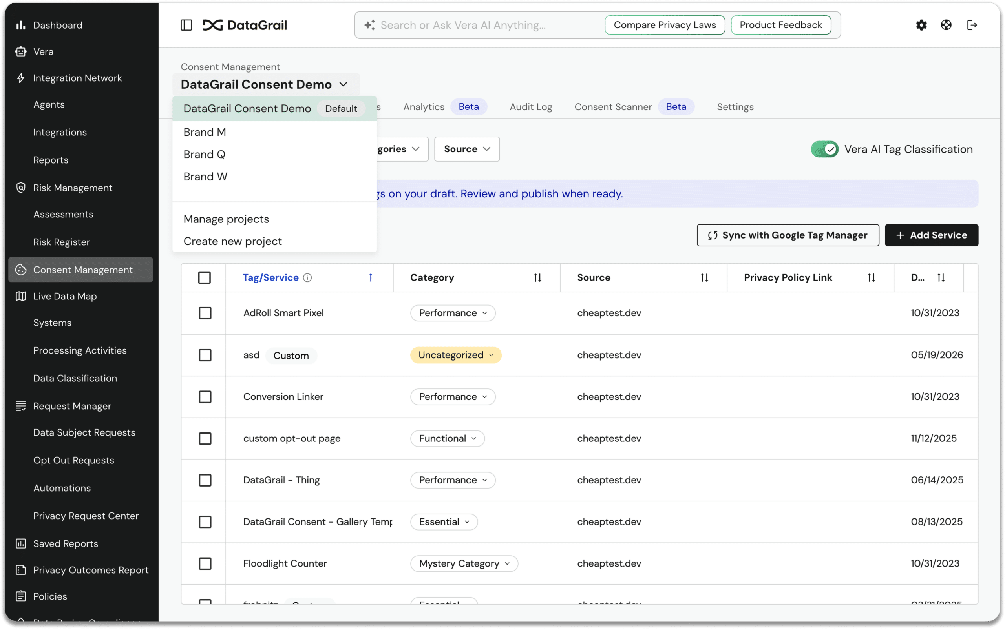Image resolution: width=1005 pixels, height=629 pixels.
Task: Open Processing Activities in sidebar
Action: [80, 350]
